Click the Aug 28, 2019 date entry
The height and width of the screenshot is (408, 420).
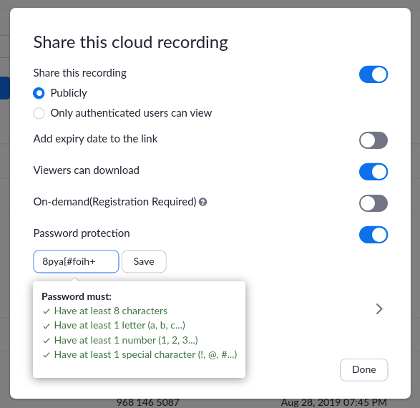point(333,403)
